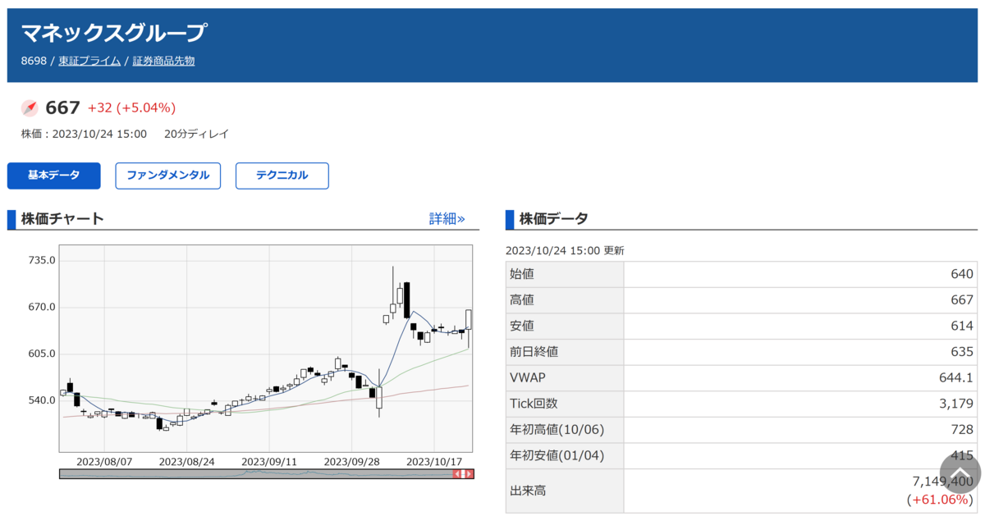Click the 2023/09/11 date label on chart axis
The width and height of the screenshot is (985, 516).
click(268, 461)
